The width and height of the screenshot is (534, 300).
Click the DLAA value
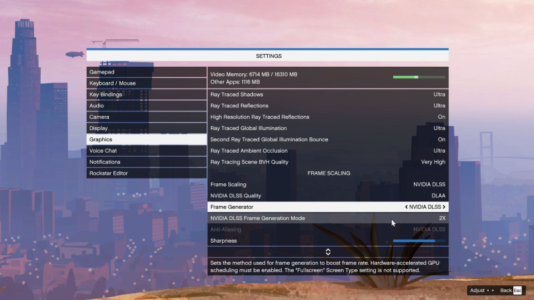pyautogui.click(x=439, y=195)
